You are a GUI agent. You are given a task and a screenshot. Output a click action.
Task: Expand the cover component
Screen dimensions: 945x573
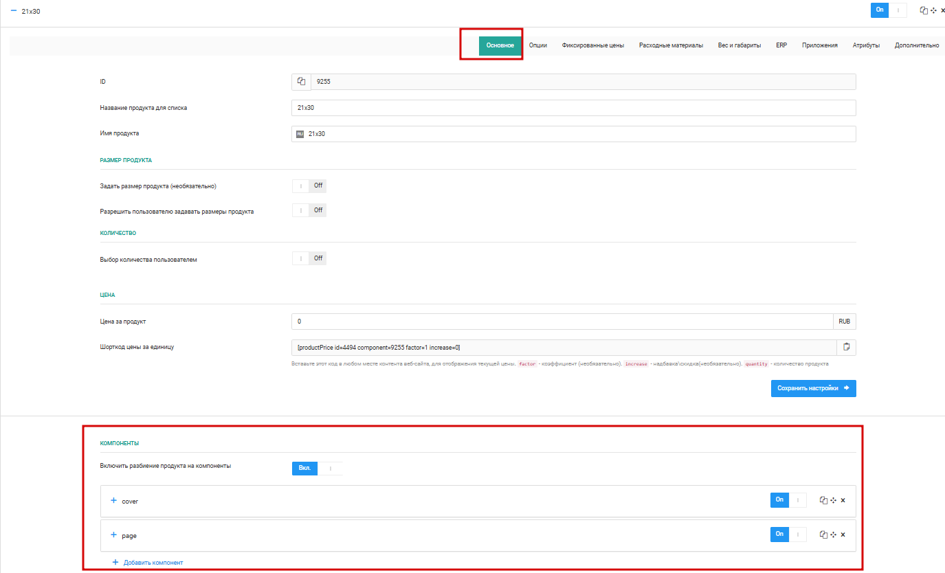tap(114, 501)
